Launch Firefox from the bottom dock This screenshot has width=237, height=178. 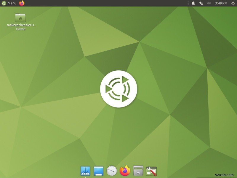point(125,171)
